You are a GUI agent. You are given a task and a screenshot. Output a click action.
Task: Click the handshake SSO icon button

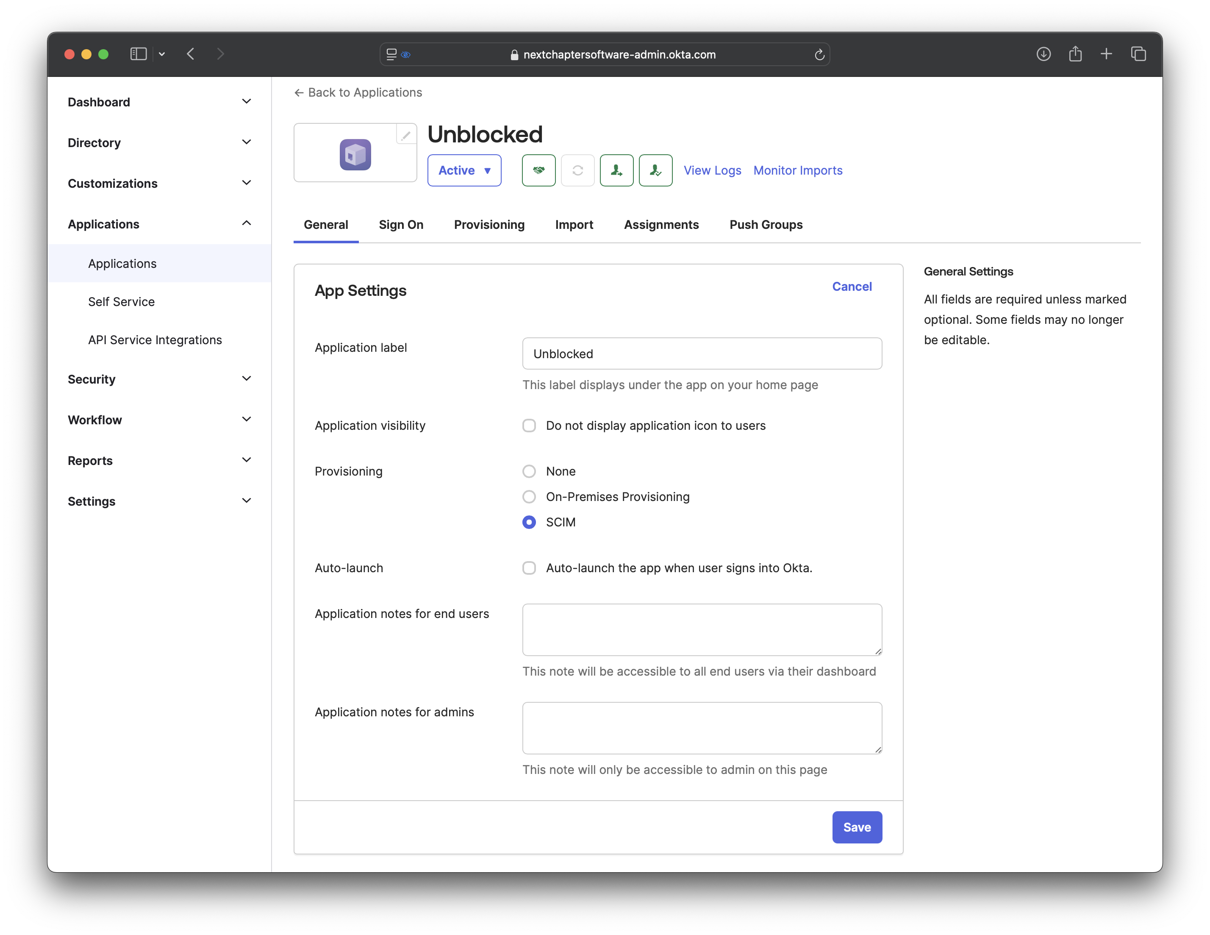[x=538, y=170]
